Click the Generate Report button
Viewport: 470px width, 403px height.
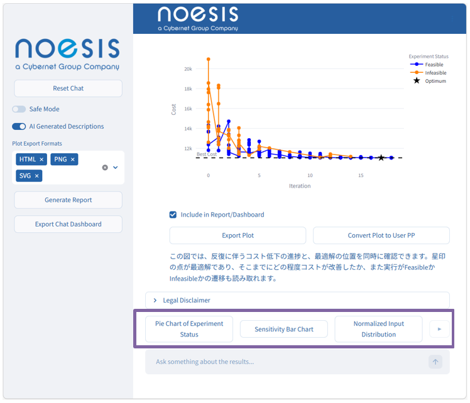click(x=68, y=200)
